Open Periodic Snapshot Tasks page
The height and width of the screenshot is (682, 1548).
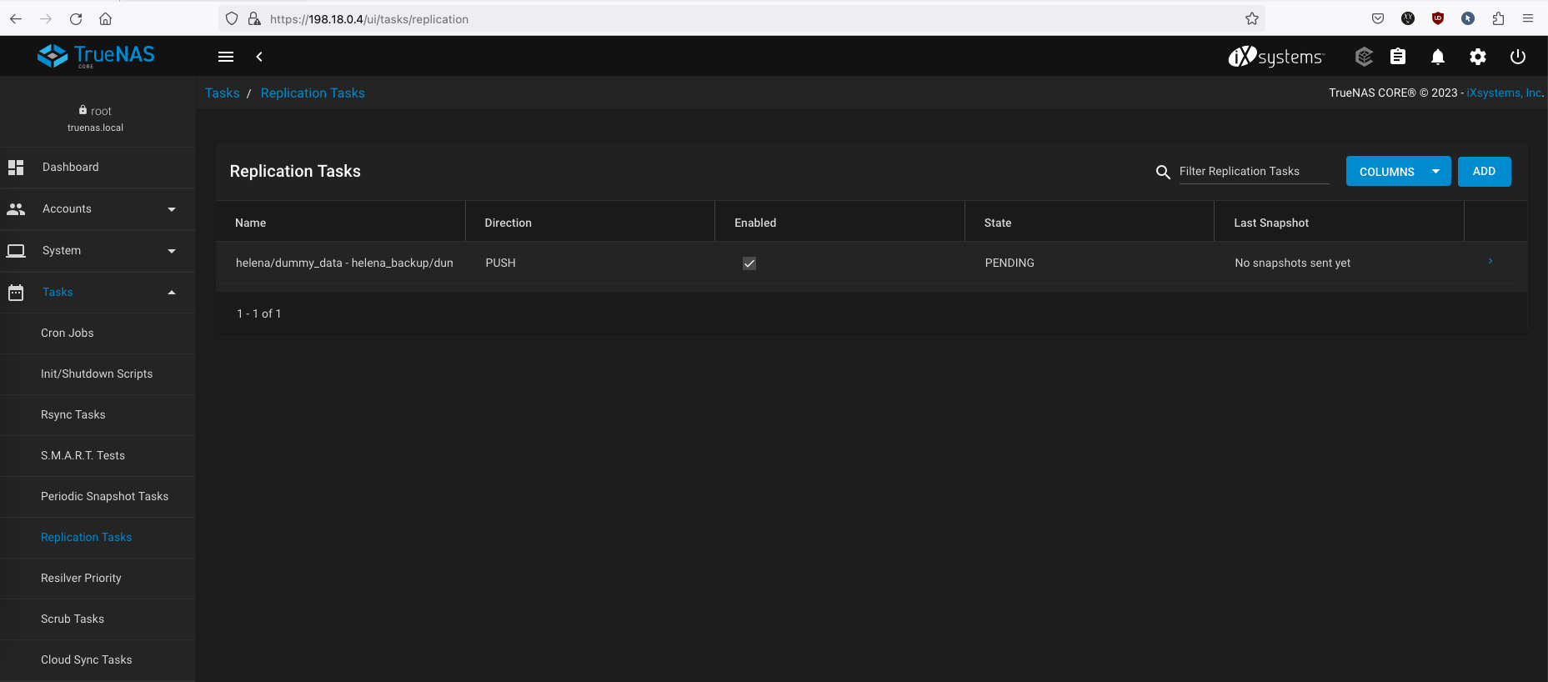104,497
